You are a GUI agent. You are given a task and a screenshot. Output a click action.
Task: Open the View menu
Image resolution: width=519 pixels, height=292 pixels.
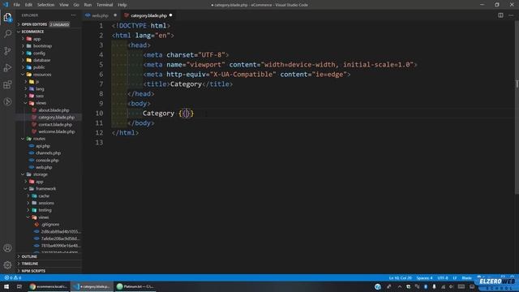point(64,5)
